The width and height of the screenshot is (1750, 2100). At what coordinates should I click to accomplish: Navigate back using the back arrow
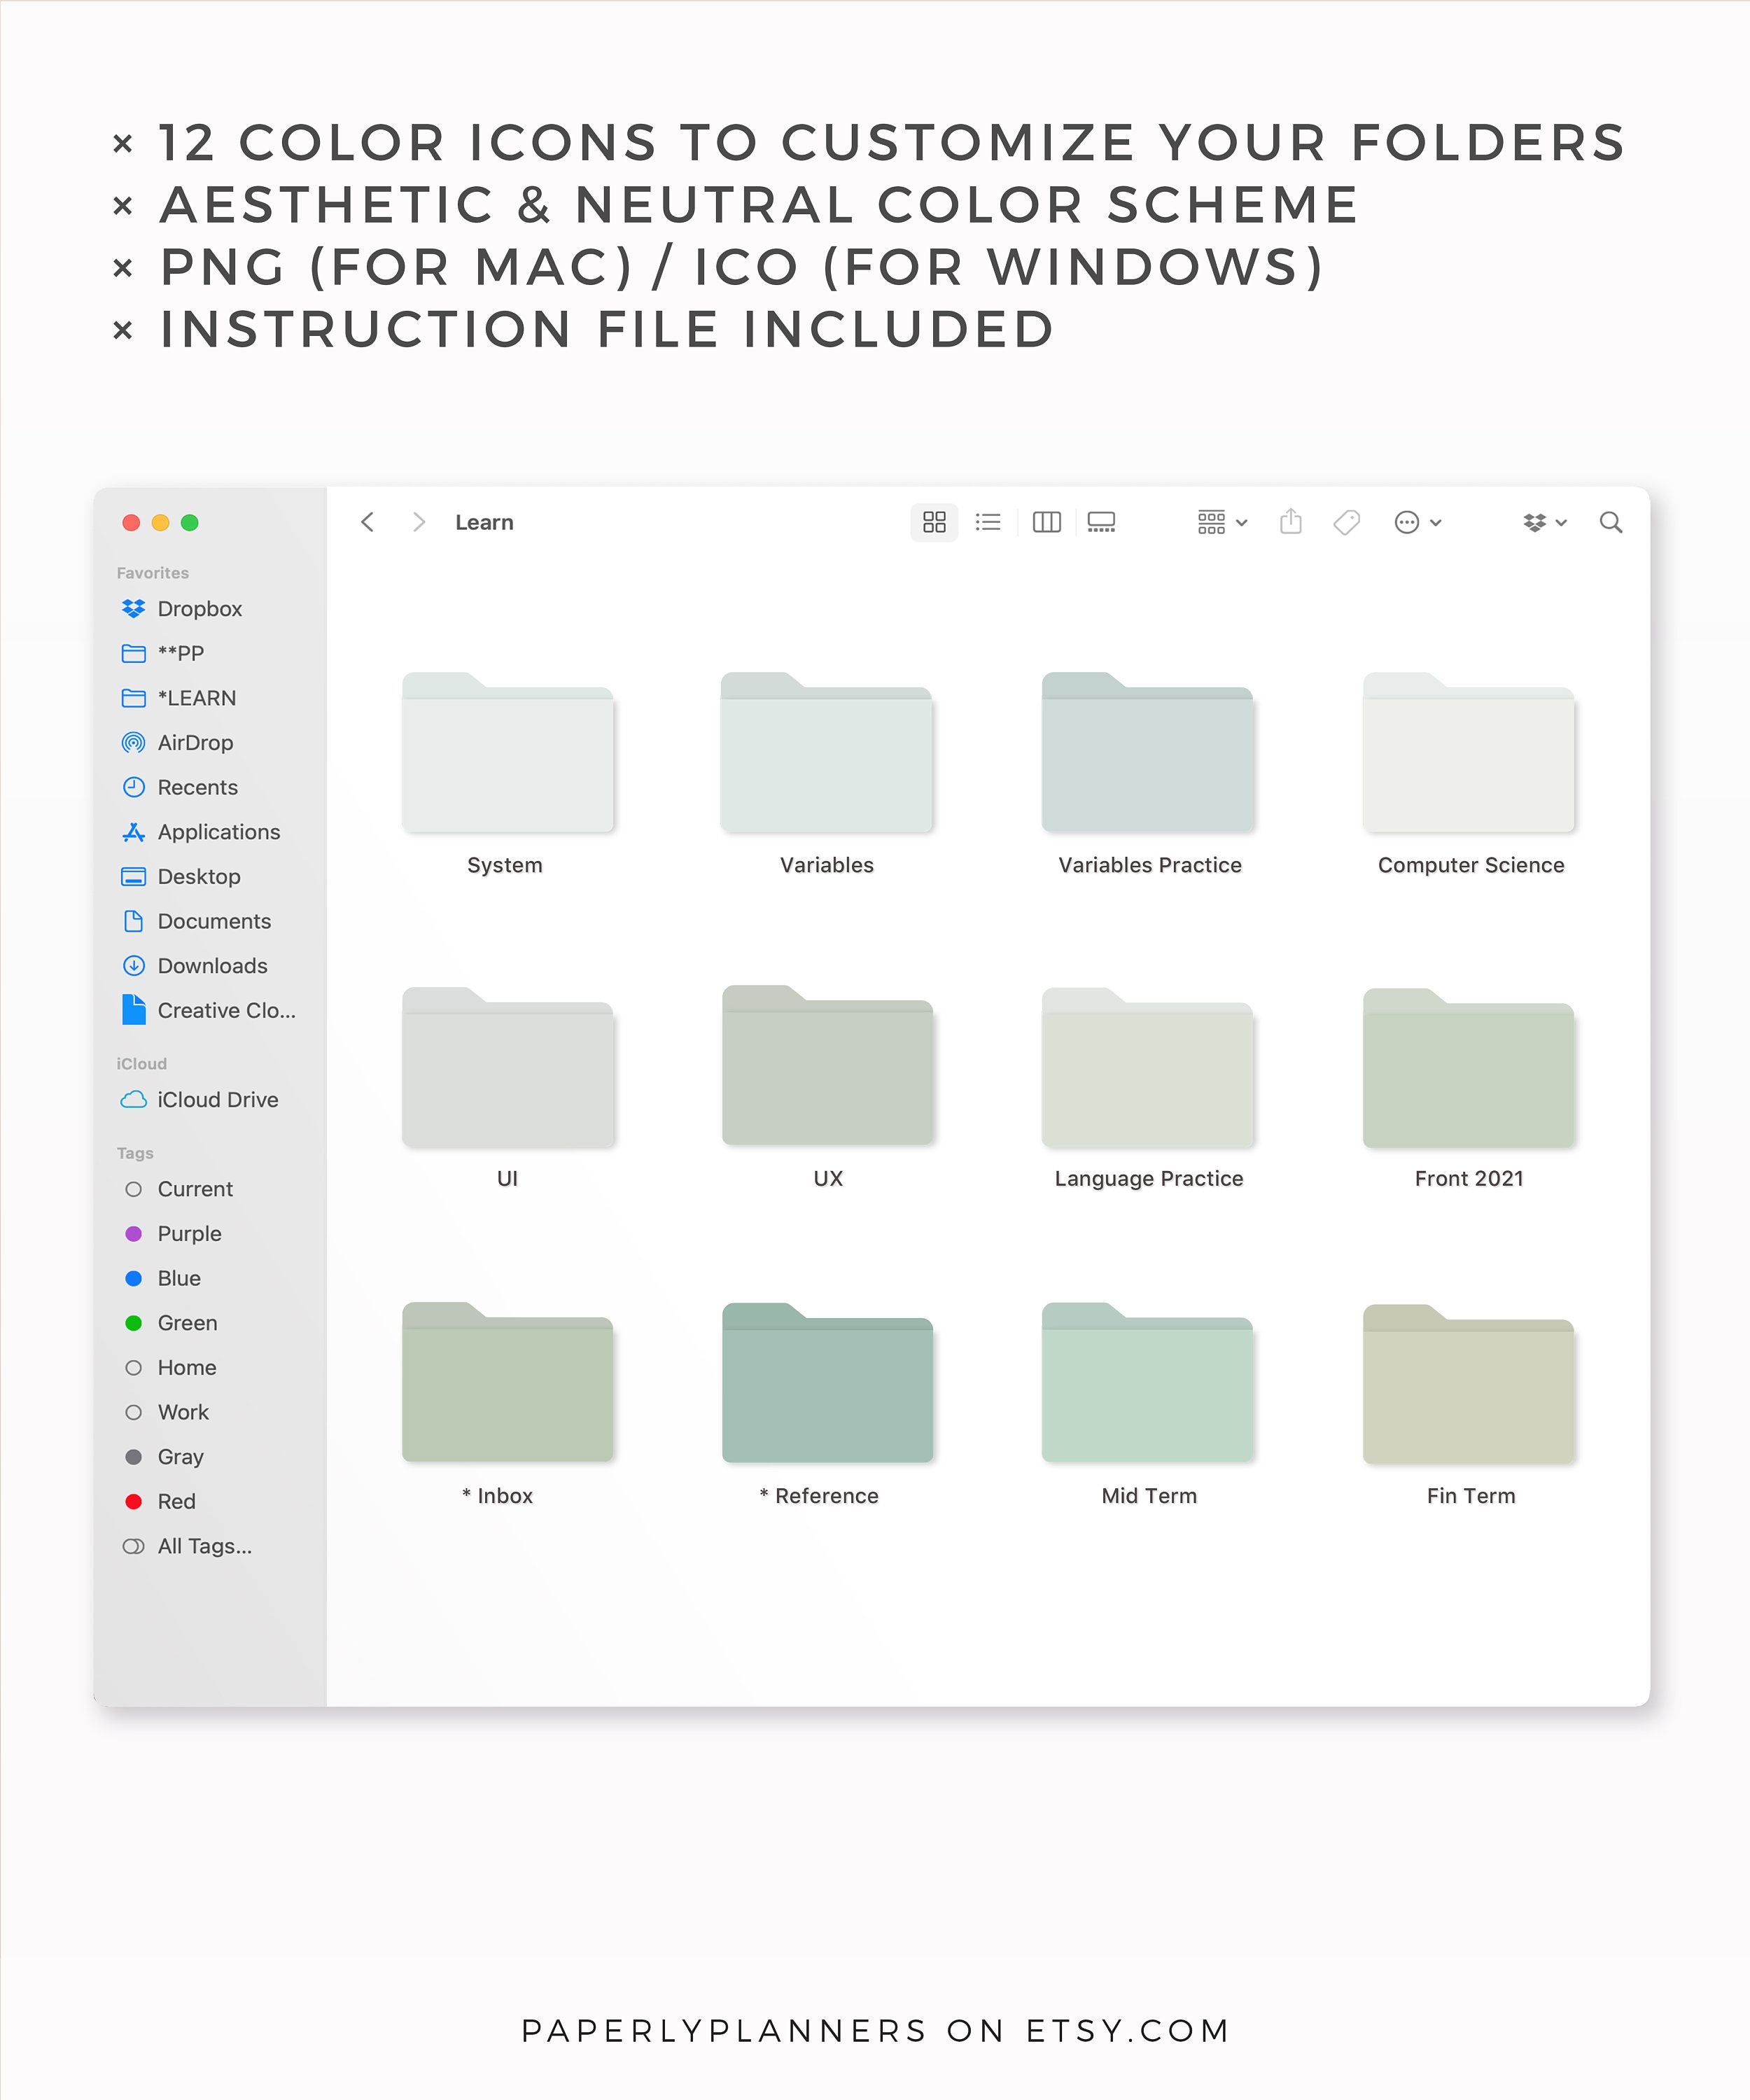click(368, 522)
